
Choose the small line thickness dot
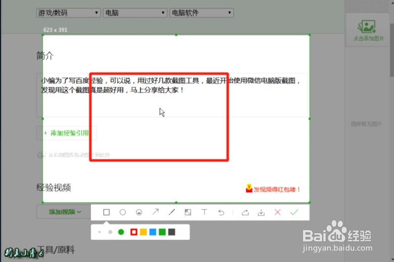coord(100,232)
